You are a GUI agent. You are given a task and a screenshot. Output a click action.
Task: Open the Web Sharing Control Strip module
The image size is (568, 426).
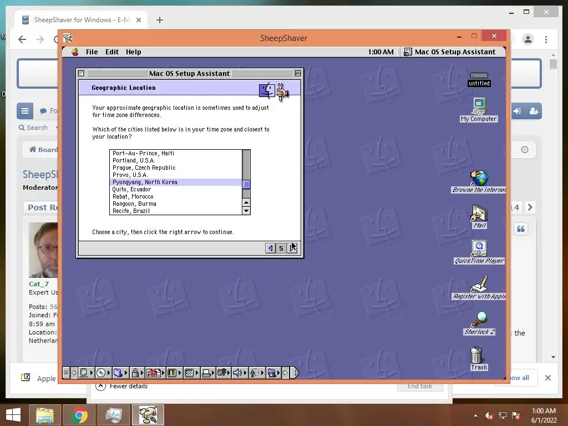coord(274,373)
